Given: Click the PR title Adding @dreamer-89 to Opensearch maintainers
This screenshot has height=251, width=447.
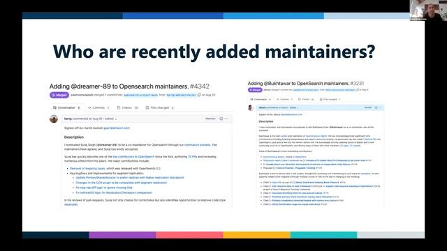Looking at the screenshot, I should click(119, 86).
